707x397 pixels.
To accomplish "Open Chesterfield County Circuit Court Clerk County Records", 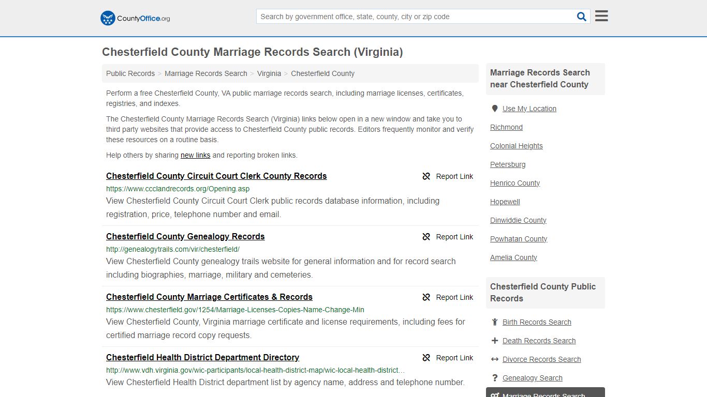I will [x=216, y=176].
